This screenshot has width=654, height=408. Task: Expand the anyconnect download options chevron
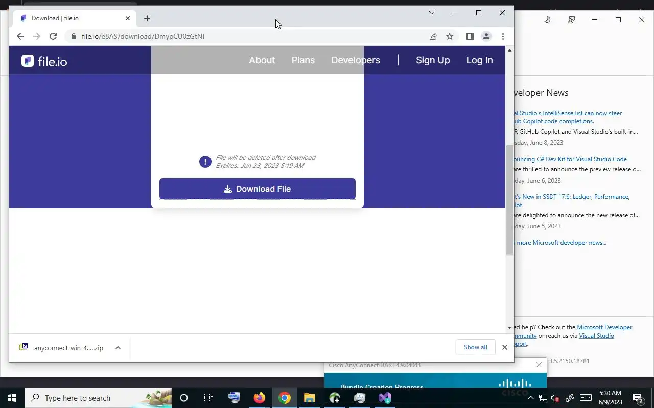(118, 348)
